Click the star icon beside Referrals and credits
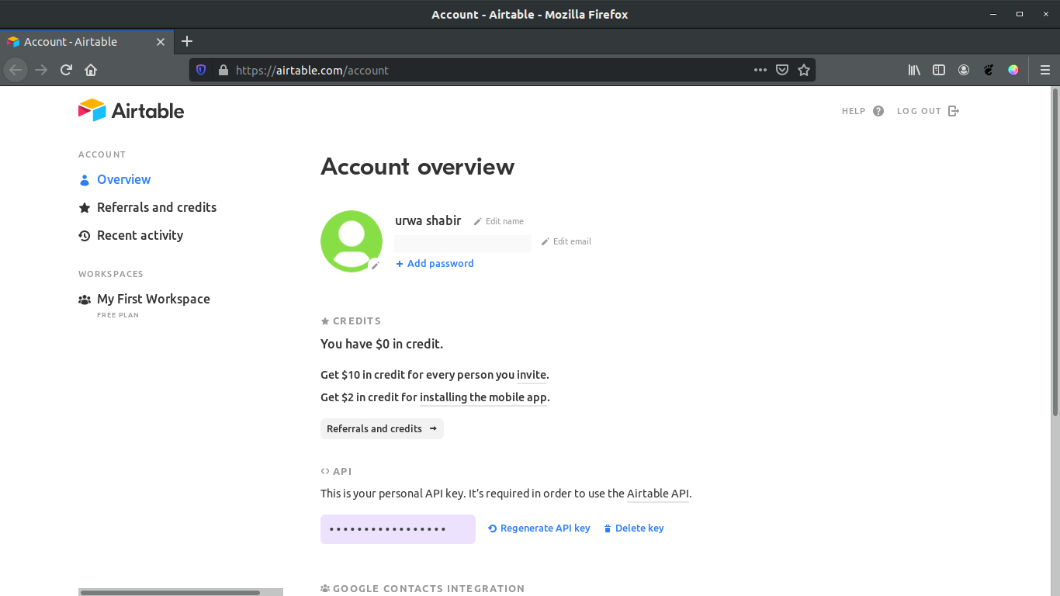 [x=85, y=208]
